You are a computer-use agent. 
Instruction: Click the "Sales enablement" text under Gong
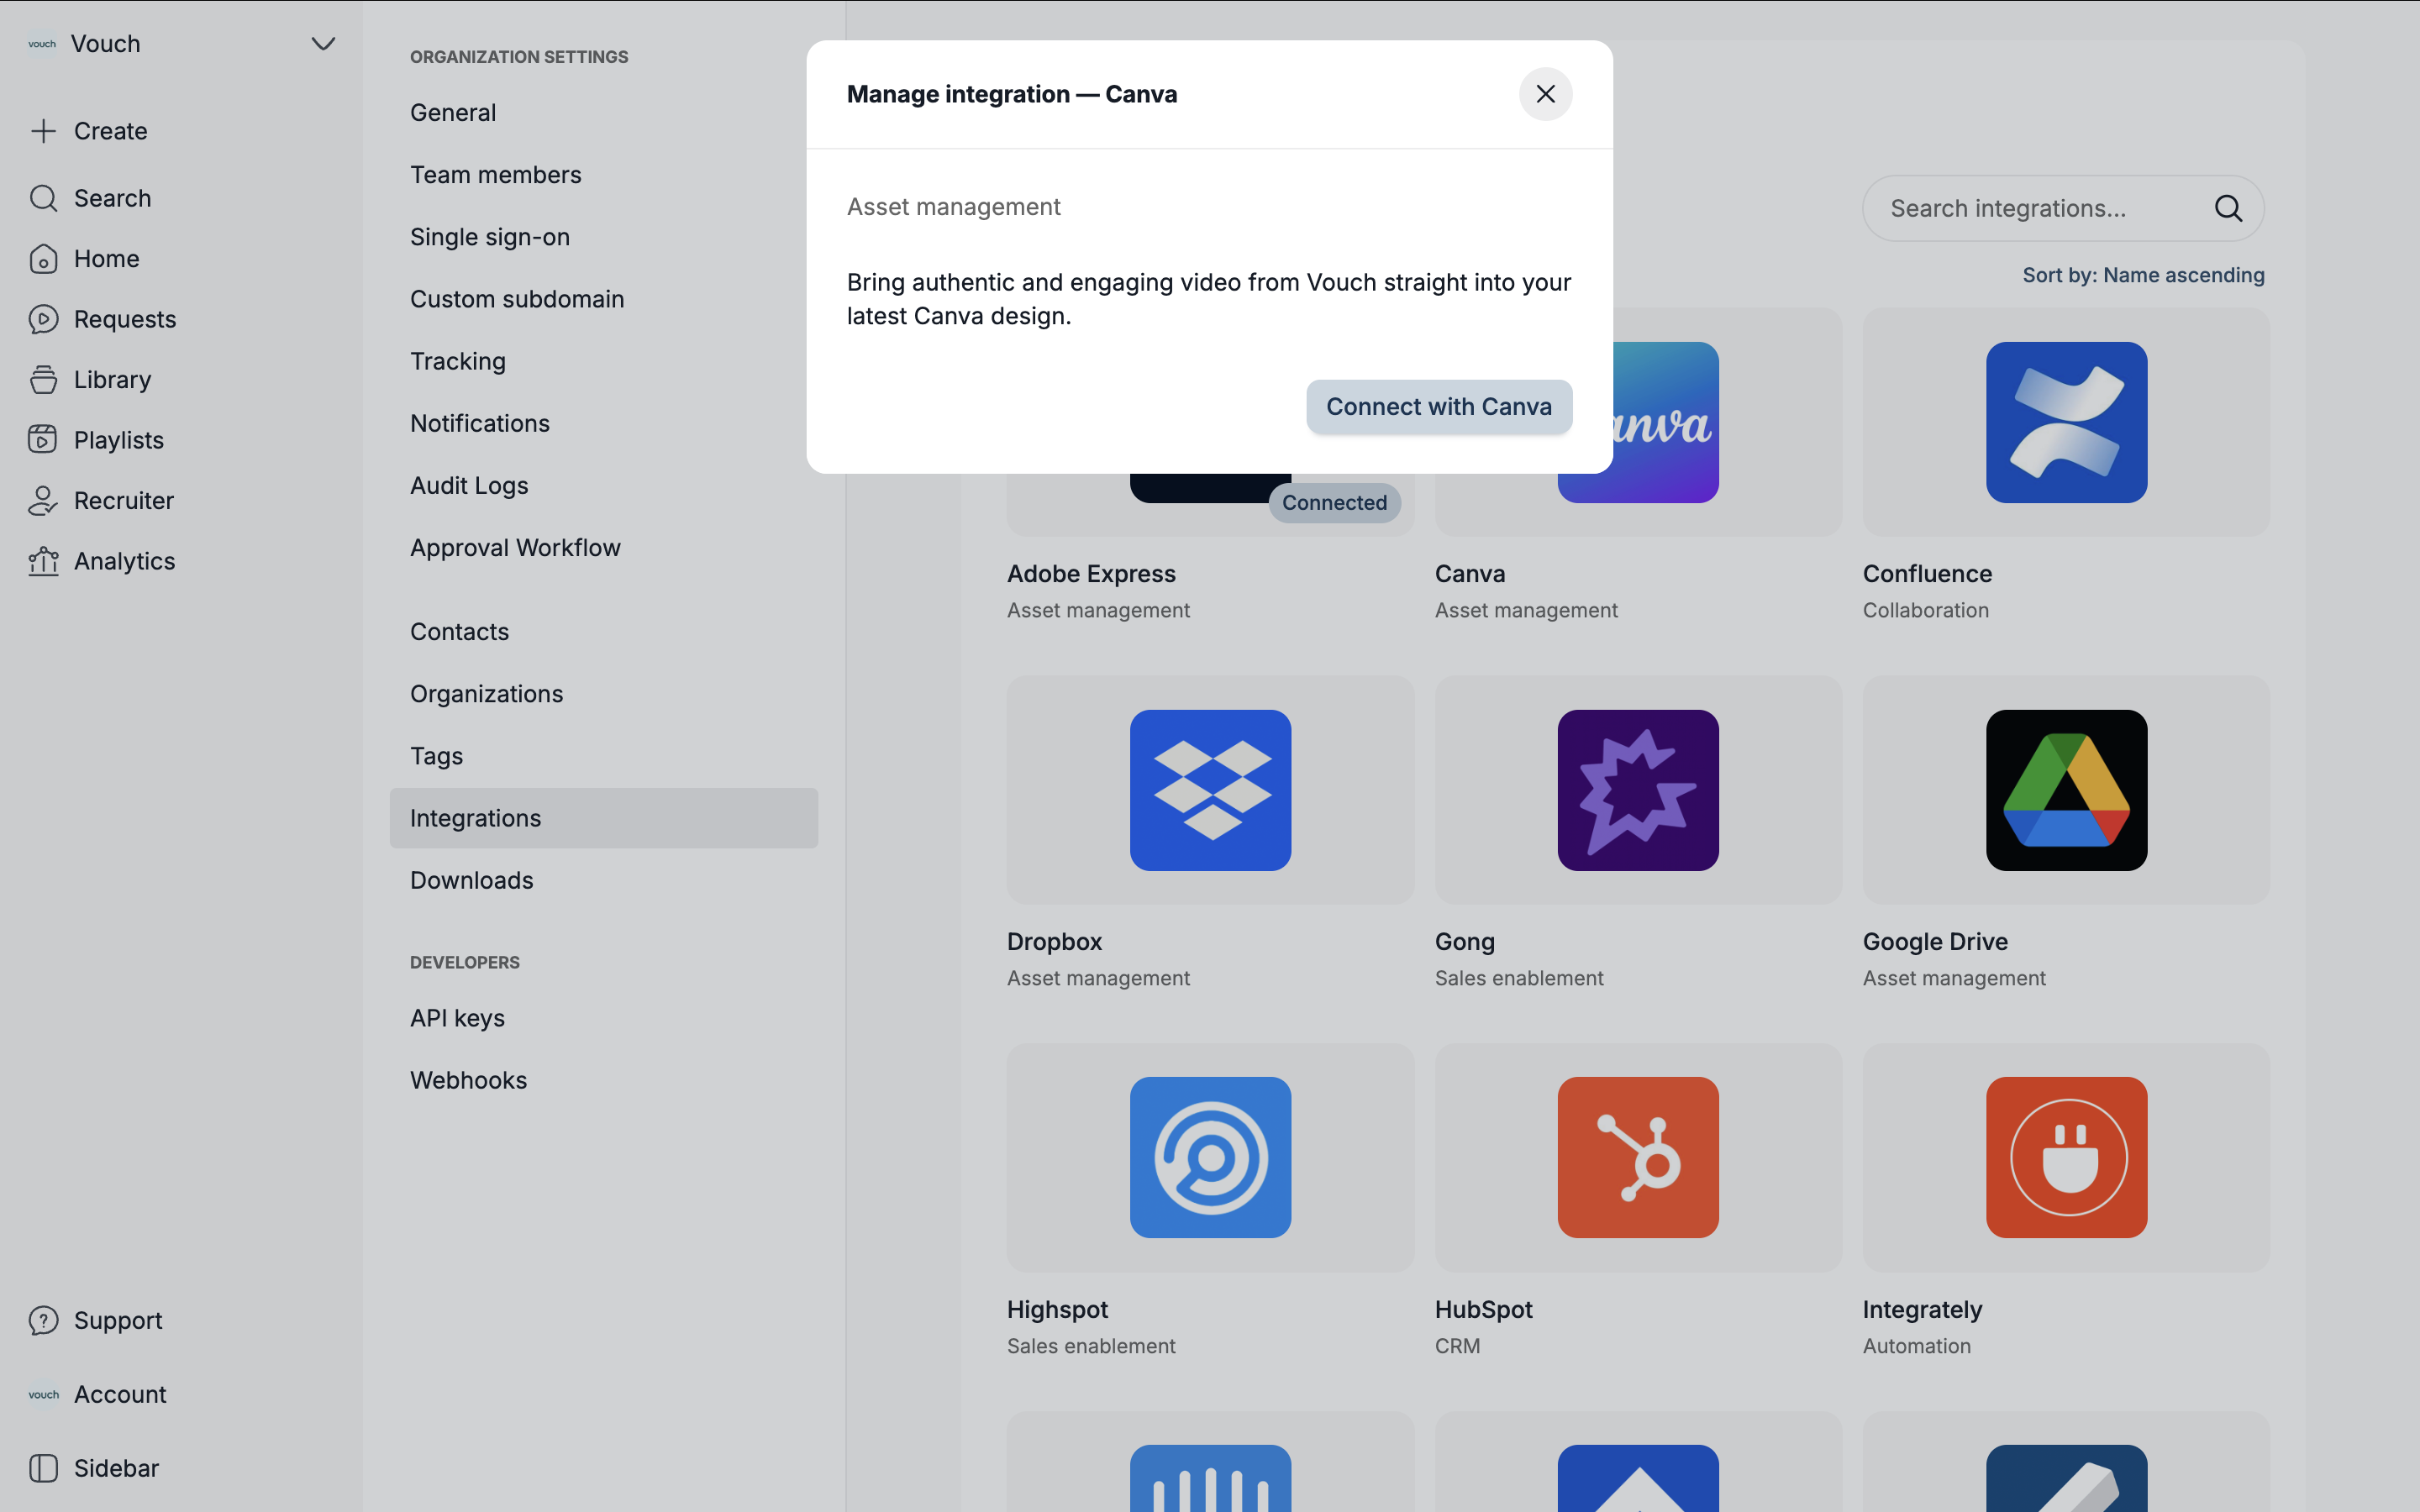click(x=1519, y=978)
